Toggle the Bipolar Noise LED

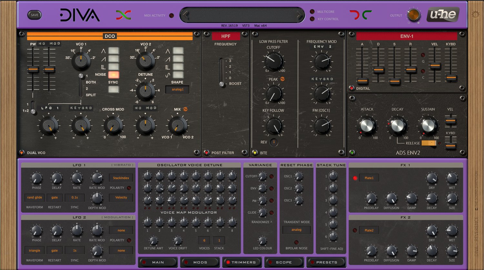pos(297,242)
